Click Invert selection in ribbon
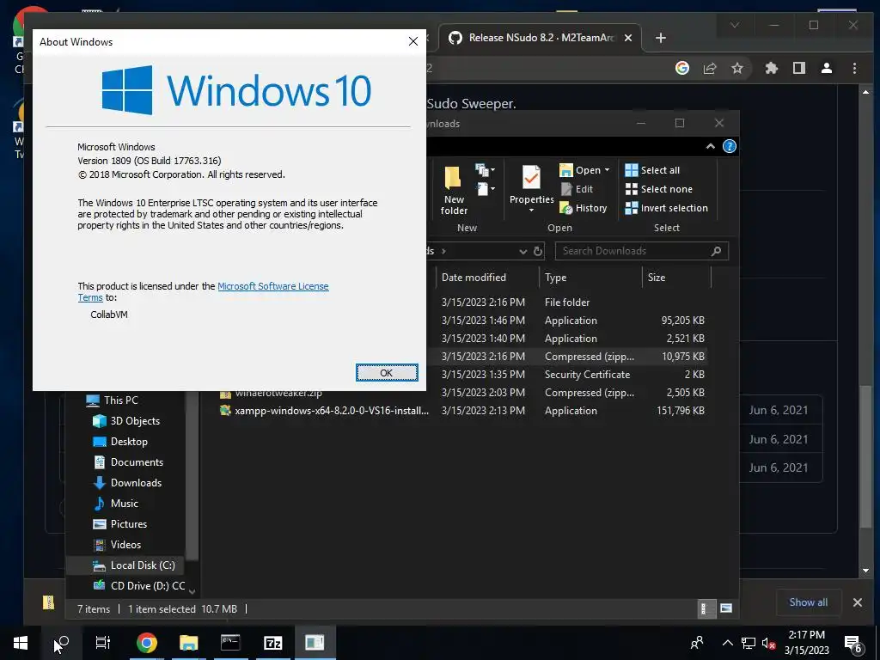 667,208
